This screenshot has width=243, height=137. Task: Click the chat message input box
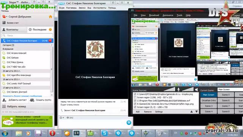[x=93, y=124]
